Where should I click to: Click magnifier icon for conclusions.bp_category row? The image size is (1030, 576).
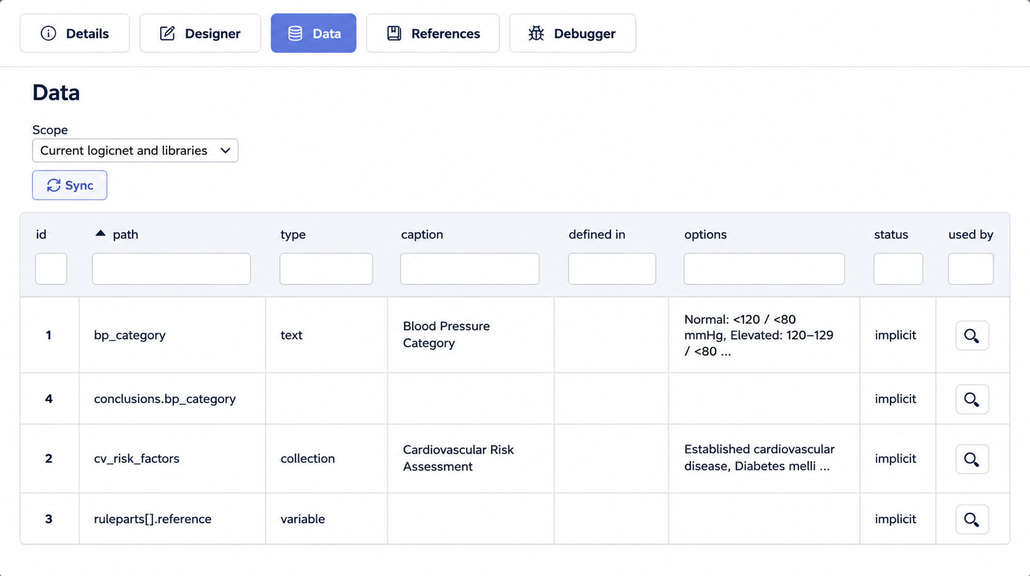pos(972,399)
